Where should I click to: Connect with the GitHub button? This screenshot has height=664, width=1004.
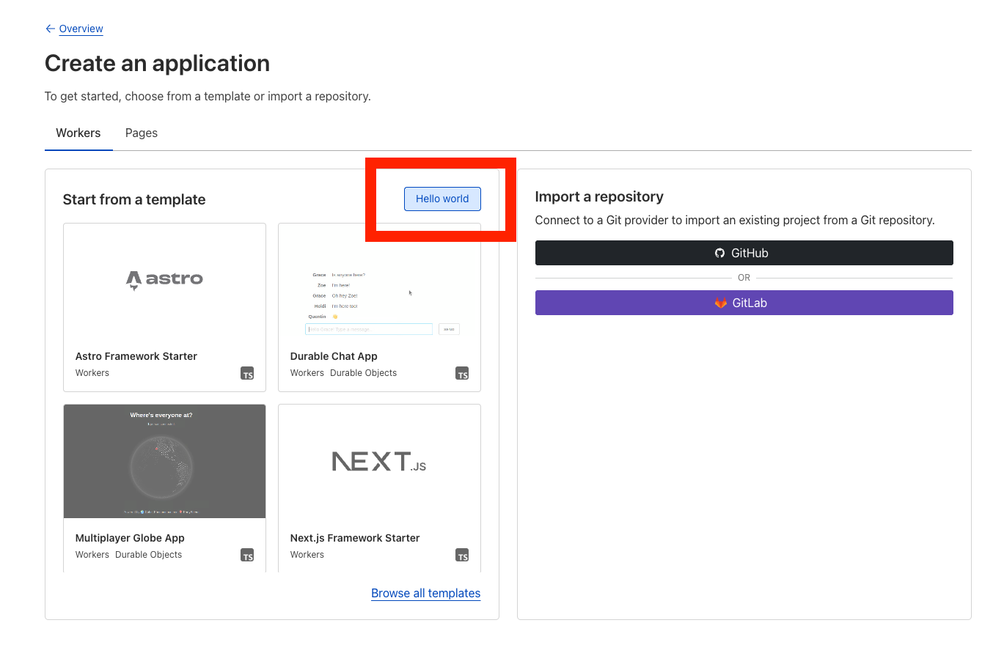click(x=744, y=253)
